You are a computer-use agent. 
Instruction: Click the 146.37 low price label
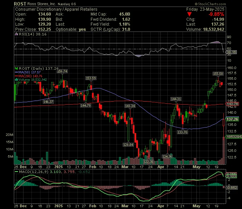tap(48, 102)
